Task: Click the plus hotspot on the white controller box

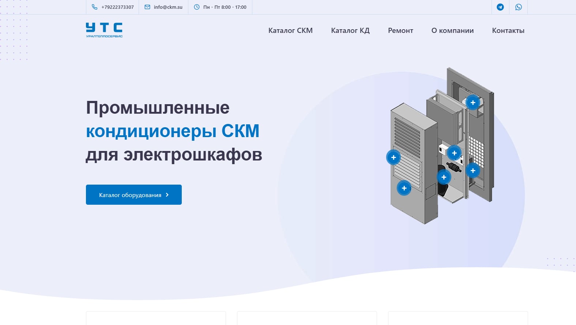Action: pos(454,153)
